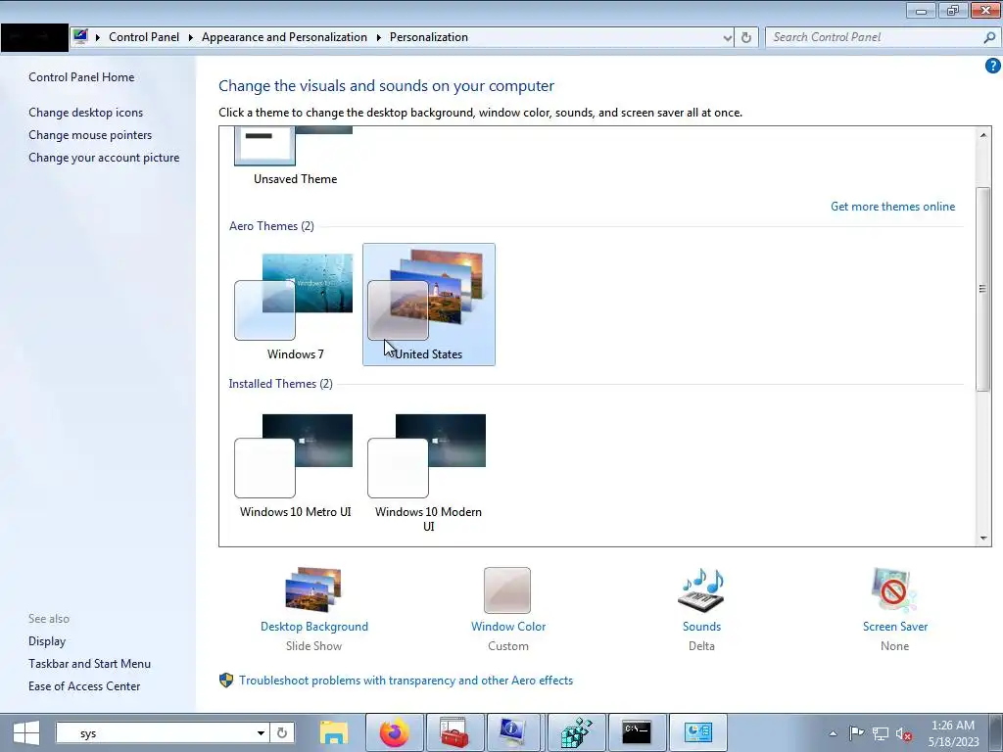Click the address bar Control Panel icon
Image resolution: width=1003 pixels, height=752 pixels.
click(80, 36)
